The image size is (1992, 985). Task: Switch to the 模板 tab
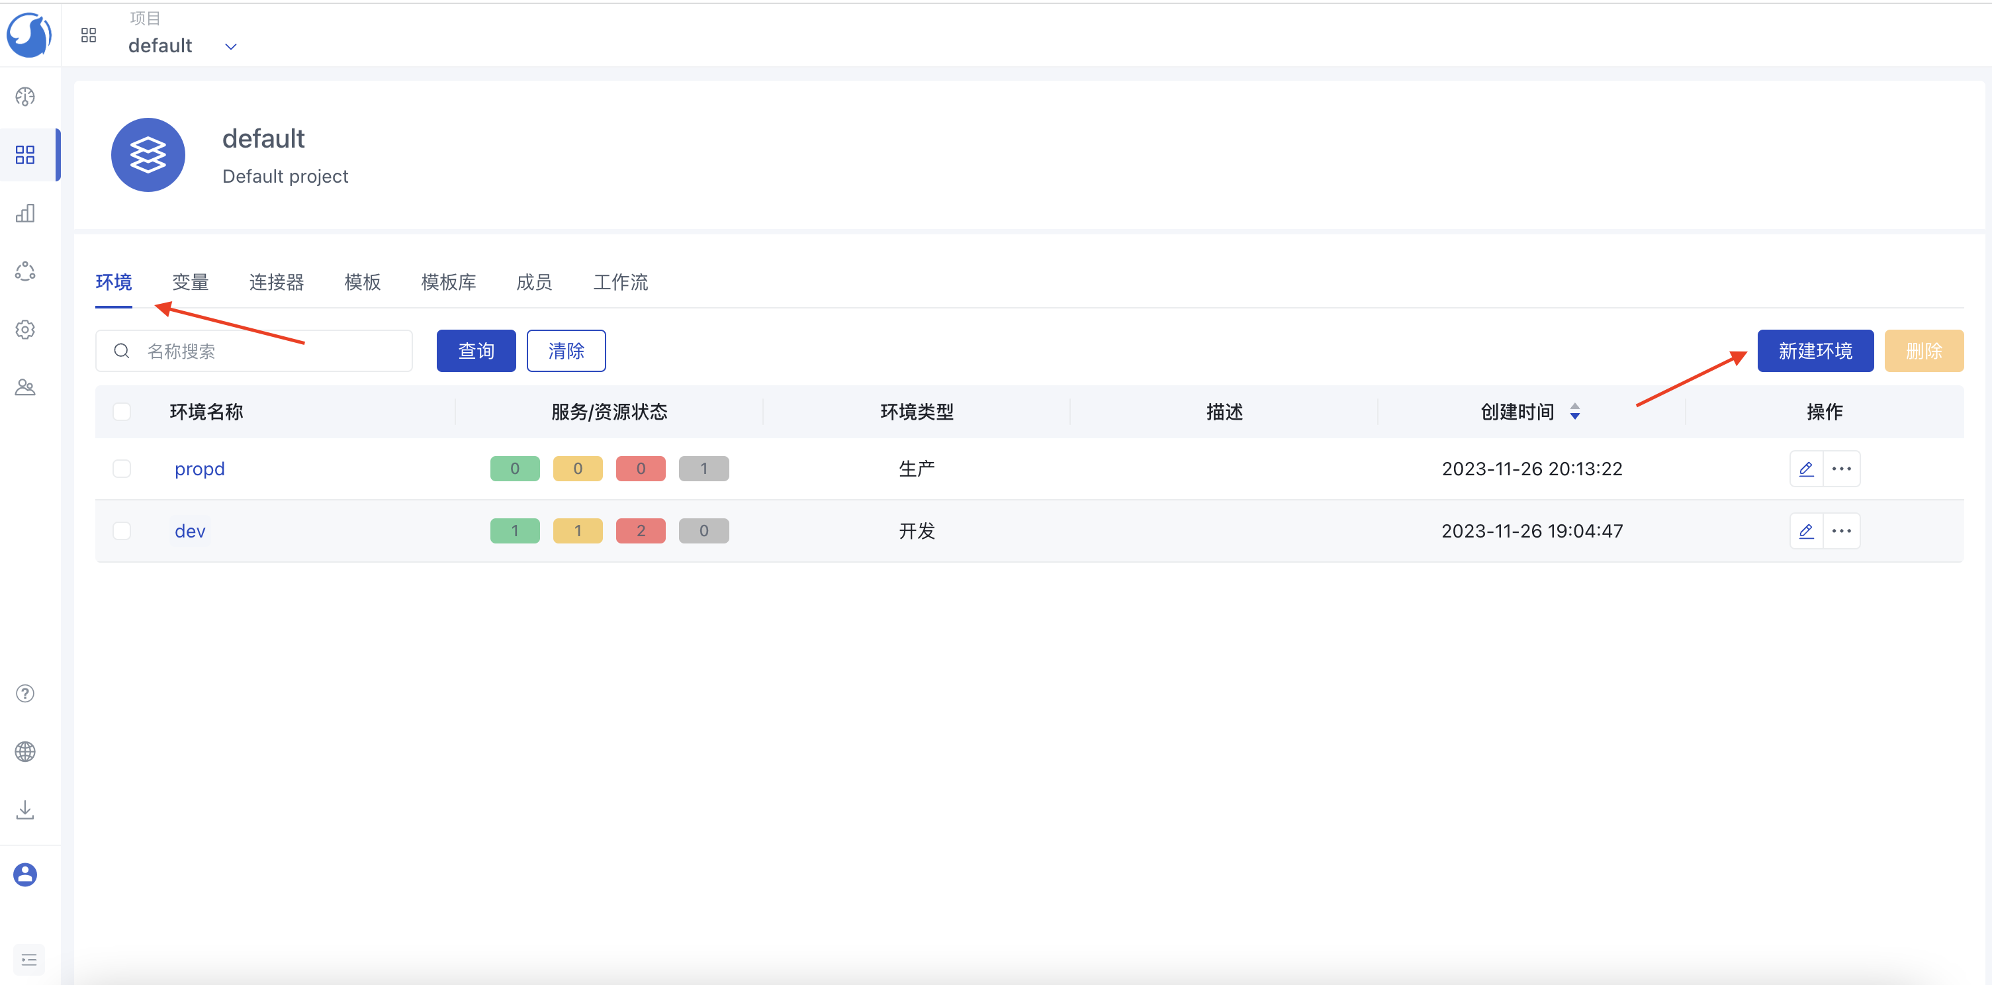tap(362, 283)
